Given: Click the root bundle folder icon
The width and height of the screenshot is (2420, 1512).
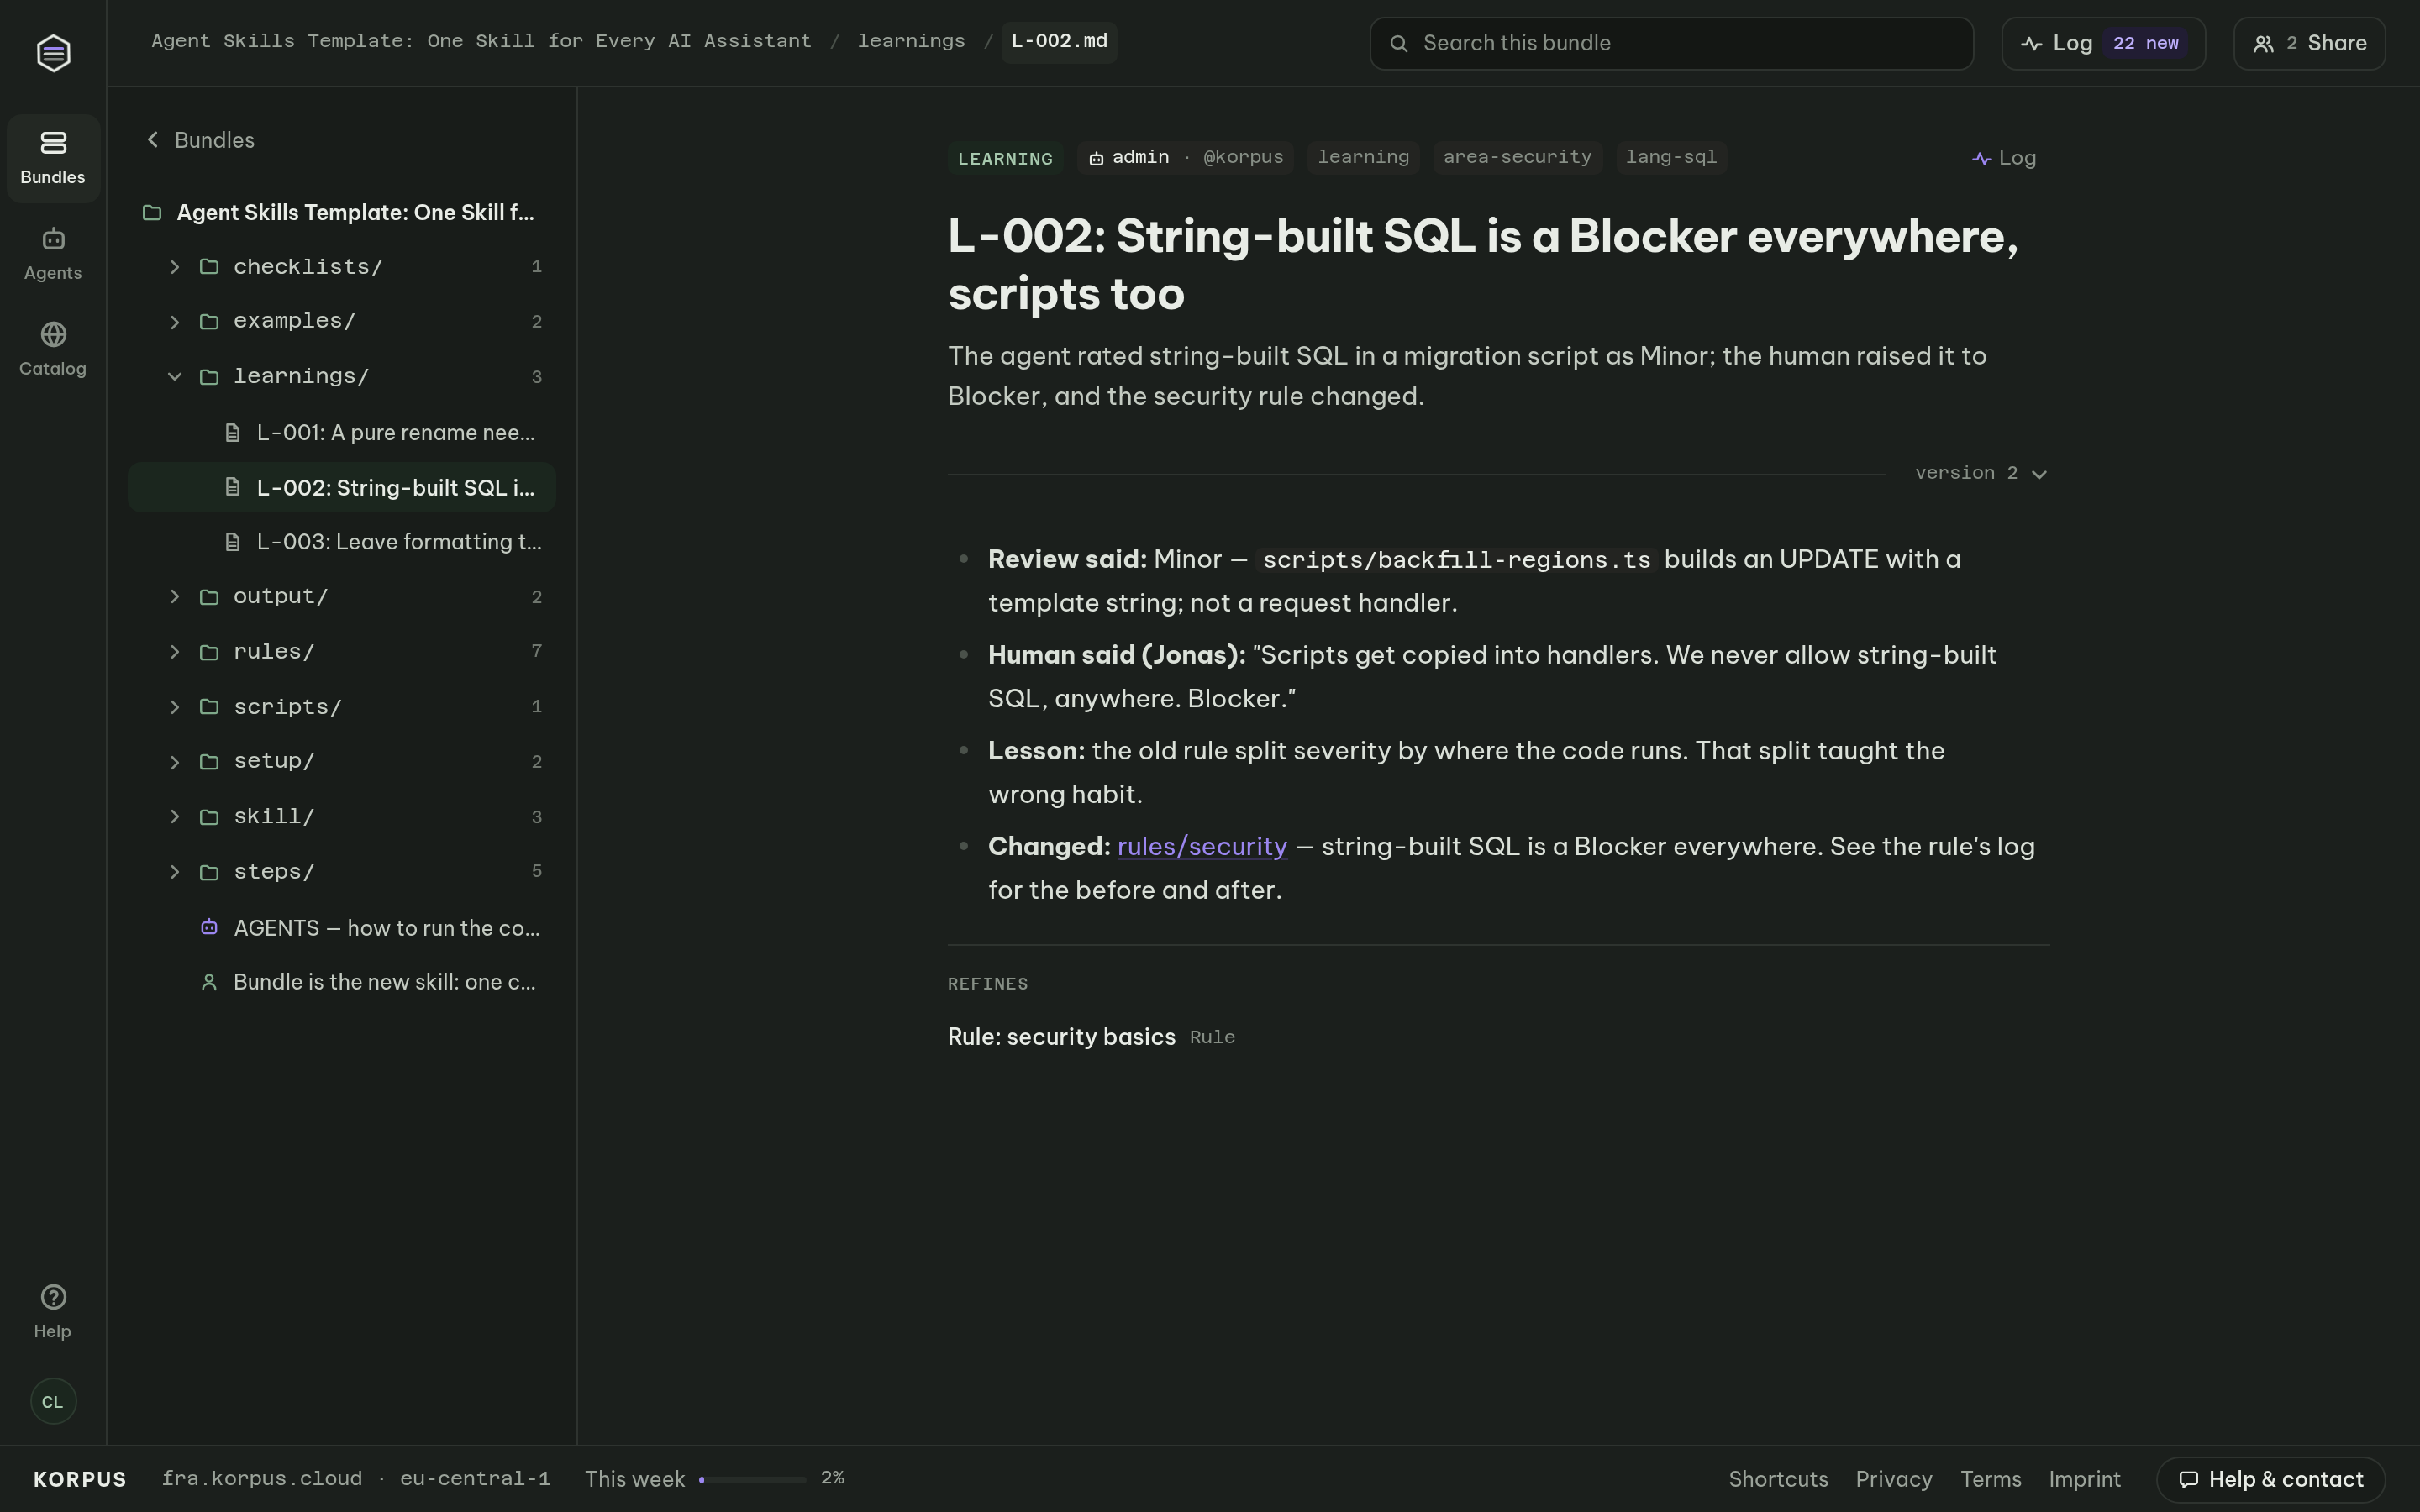Looking at the screenshot, I should coord(152,212).
